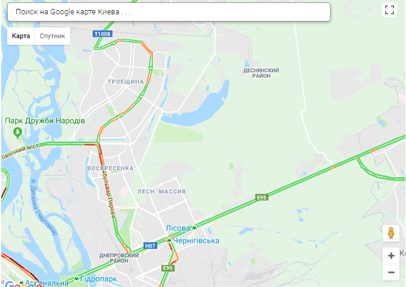Focus the Поиск на Google карте Киева field
Screen dimensions: 406x287
tap(169, 12)
